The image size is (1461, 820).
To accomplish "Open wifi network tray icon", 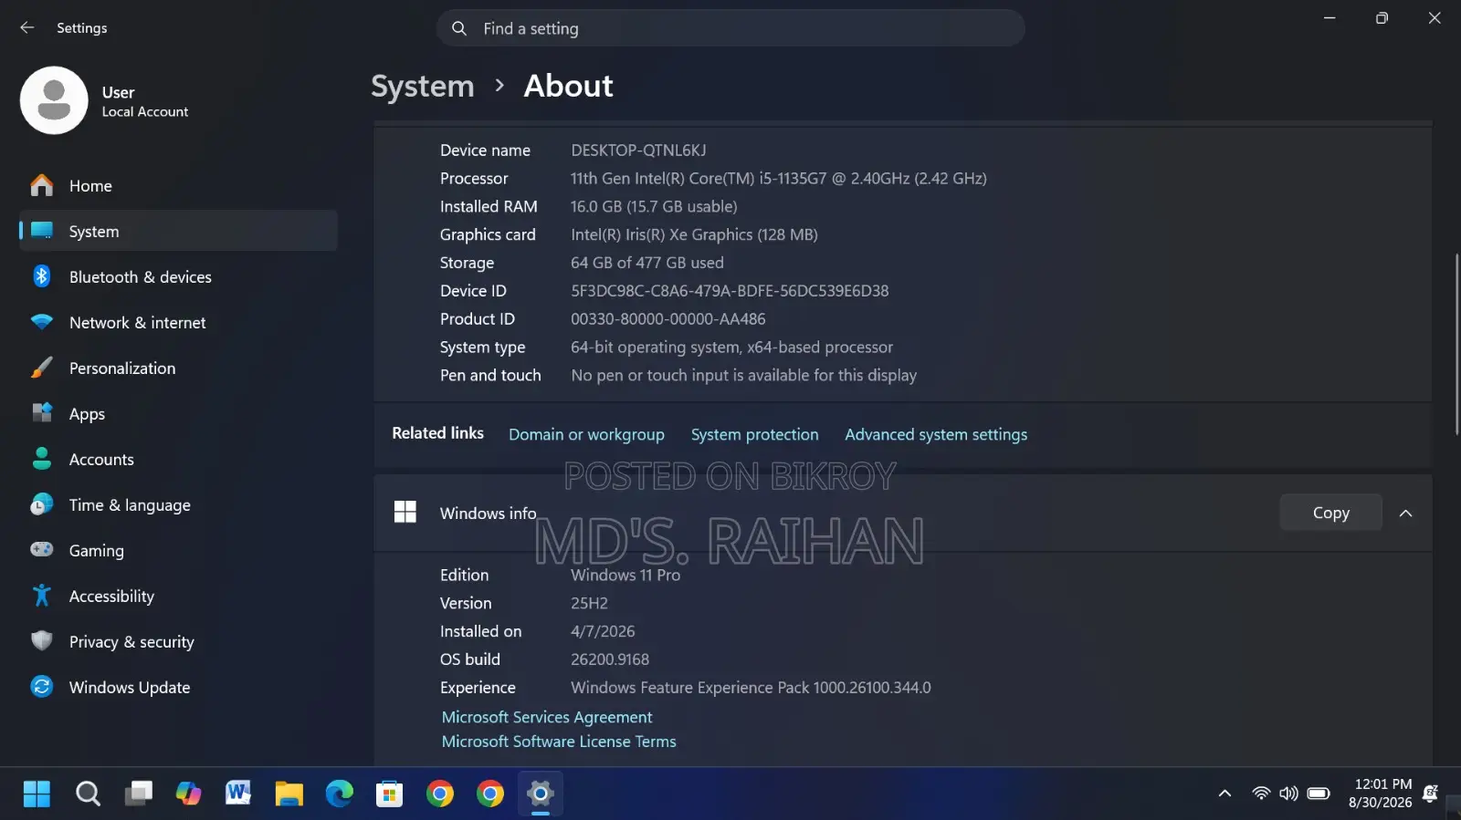I will point(1261,794).
